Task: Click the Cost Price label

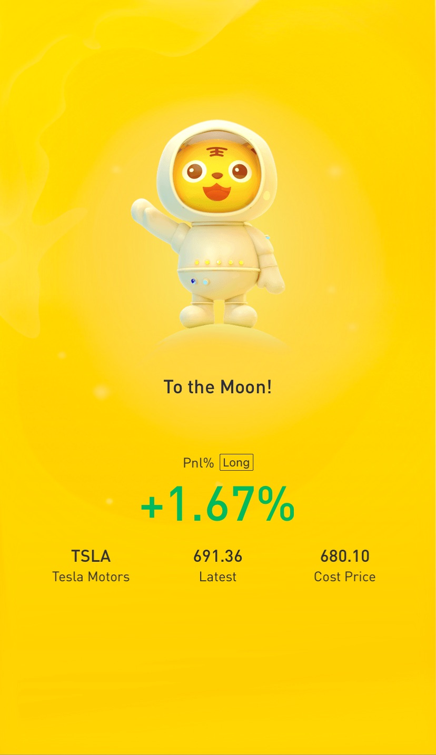Action: coord(345,577)
